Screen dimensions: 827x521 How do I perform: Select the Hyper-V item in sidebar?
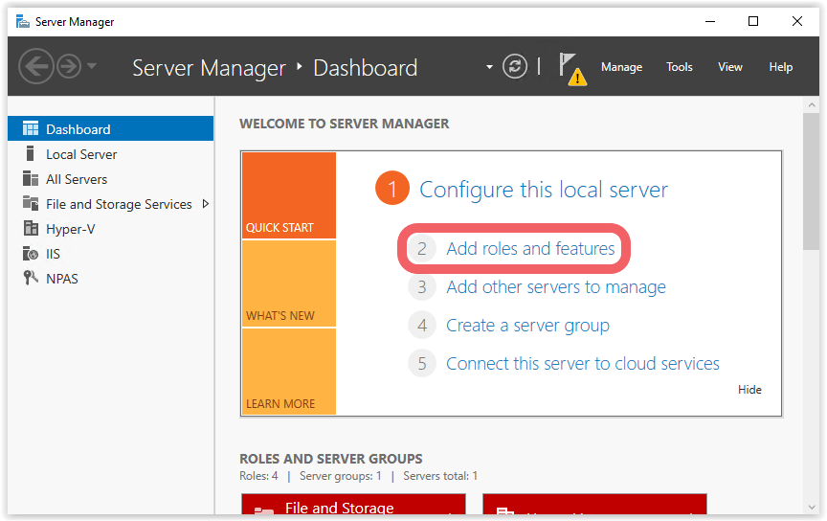coord(70,229)
